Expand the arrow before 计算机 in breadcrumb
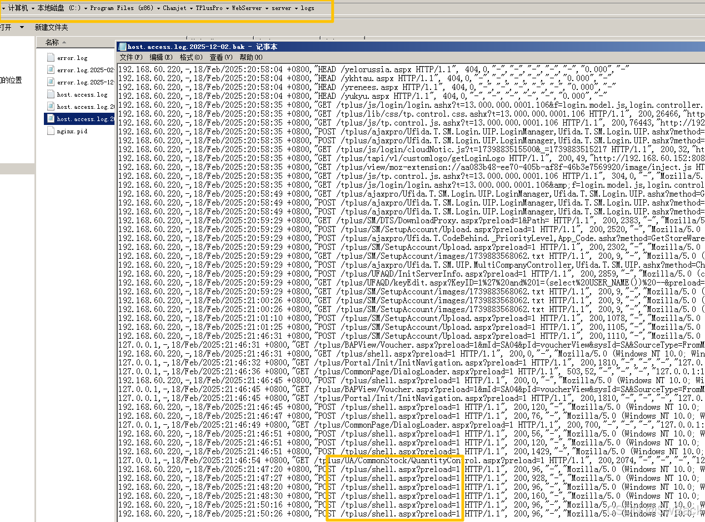Image resolution: width=705 pixels, height=522 pixels. click(3, 8)
